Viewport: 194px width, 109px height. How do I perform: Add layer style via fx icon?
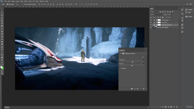[x=163, y=107]
